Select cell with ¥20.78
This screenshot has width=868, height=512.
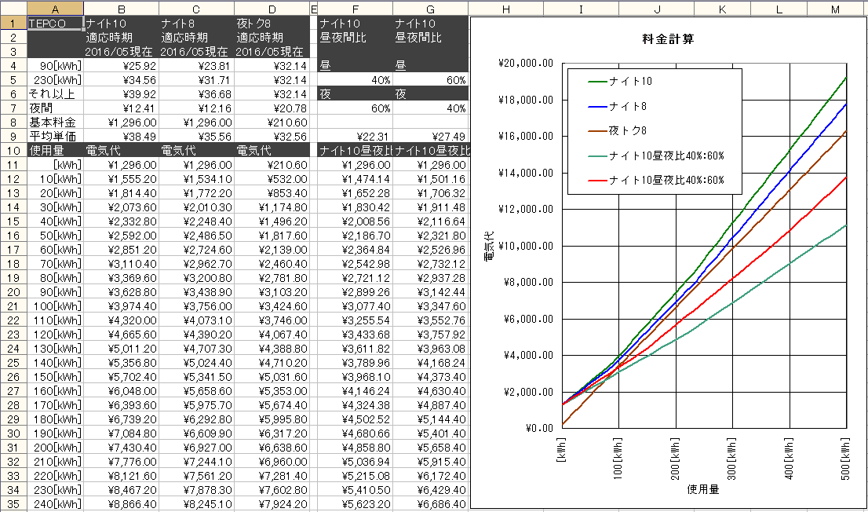click(272, 108)
